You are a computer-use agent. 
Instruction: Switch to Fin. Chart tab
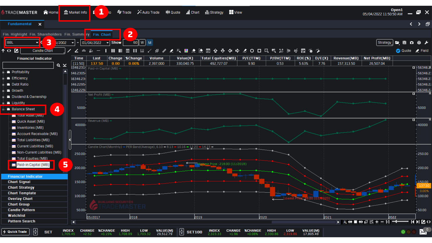tap(102, 35)
